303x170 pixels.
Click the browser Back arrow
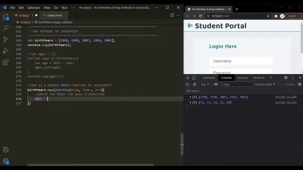(187, 16)
